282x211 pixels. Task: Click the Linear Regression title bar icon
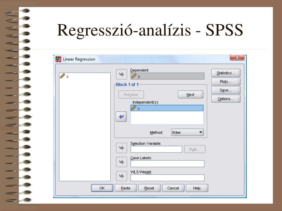58,59
